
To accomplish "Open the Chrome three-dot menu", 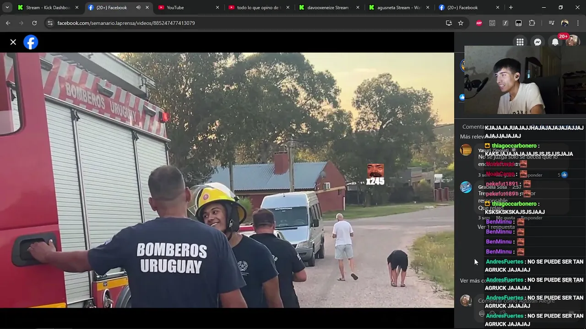I will coord(578,23).
